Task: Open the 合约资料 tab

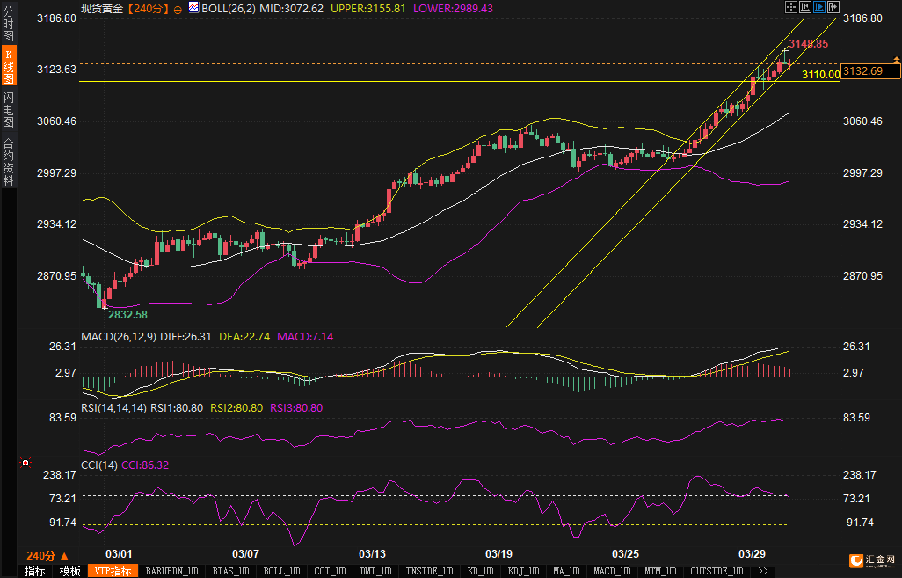Action: [8, 161]
